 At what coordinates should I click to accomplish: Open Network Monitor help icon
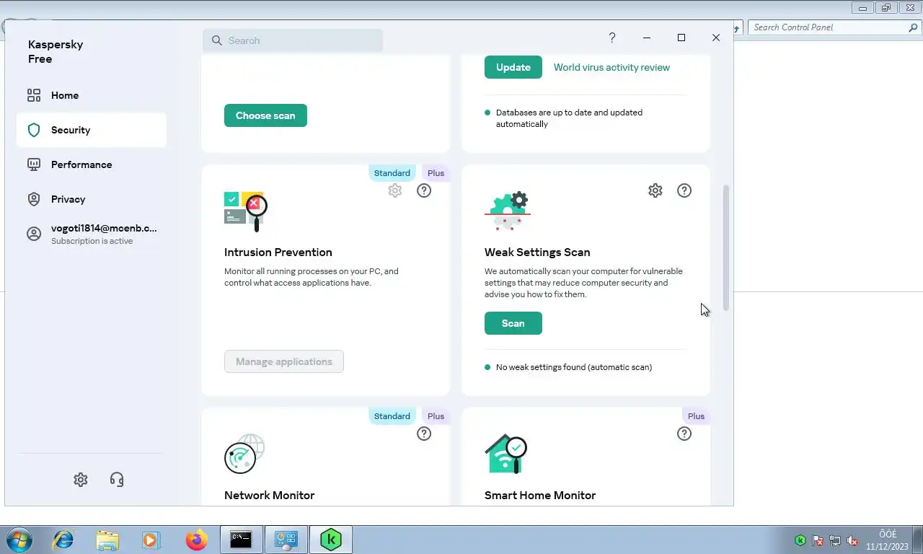click(424, 434)
